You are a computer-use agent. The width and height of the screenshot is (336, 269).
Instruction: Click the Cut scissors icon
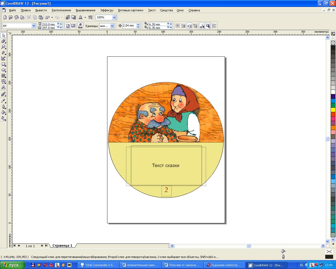[x=29, y=17]
